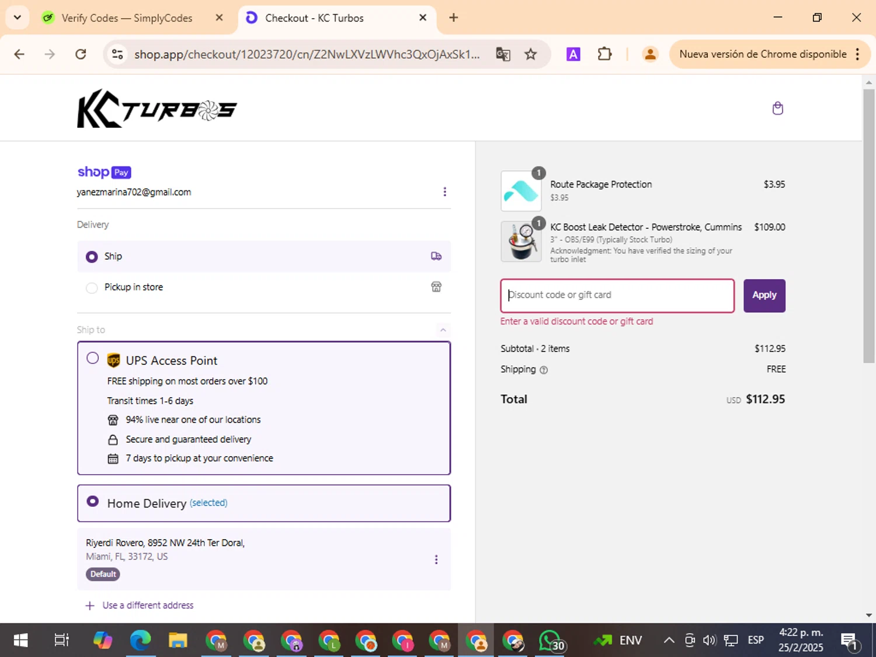Open Task View on the taskbar
Image resolution: width=876 pixels, height=657 pixels.
point(61,641)
